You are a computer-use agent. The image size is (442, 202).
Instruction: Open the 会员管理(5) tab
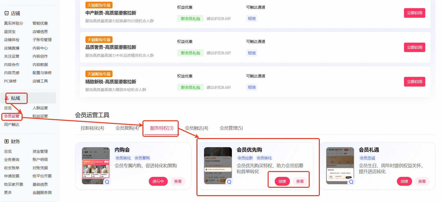pos(231,128)
